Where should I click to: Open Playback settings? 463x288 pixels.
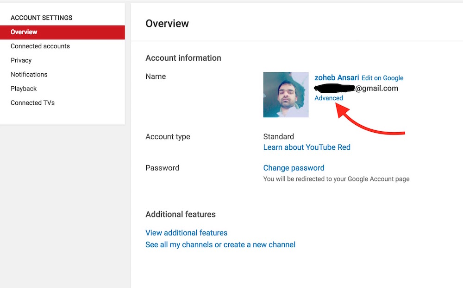click(x=24, y=89)
